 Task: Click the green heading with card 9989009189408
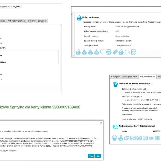point(40,107)
